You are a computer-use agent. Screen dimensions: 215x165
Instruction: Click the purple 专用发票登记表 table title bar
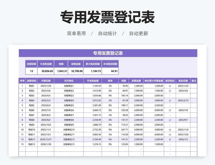coord(108,53)
